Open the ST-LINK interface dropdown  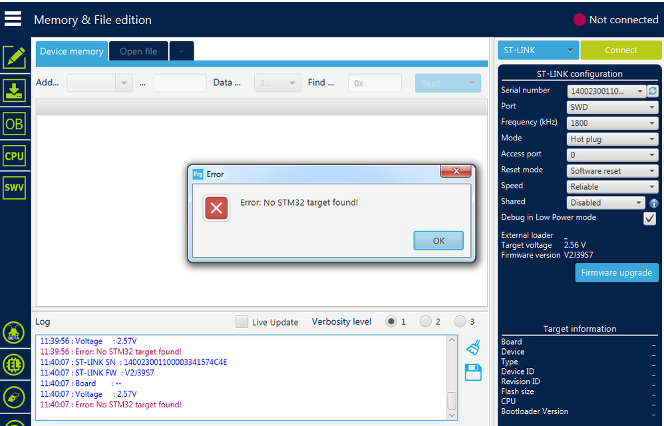(x=538, y=50)
